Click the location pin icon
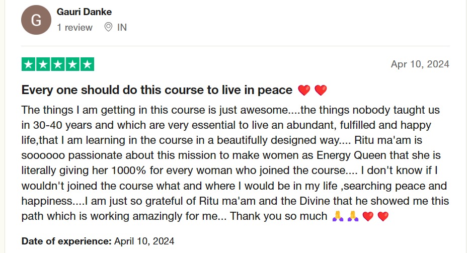Image resolution: width=467 pixels, height=253 pixels. 108,27
